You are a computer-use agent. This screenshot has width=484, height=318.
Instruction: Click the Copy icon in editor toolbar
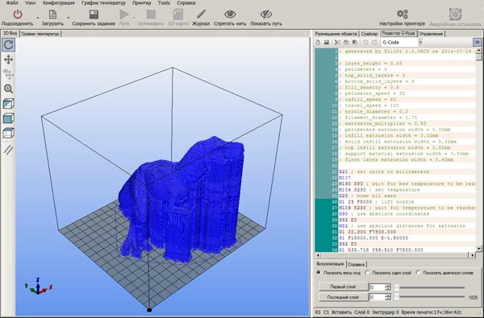tap(346, 42)
